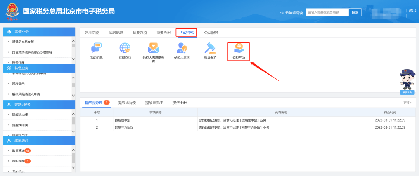Click the 定制e服务 person icon

(9, 104)
